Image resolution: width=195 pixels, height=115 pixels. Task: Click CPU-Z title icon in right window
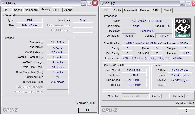102,4
